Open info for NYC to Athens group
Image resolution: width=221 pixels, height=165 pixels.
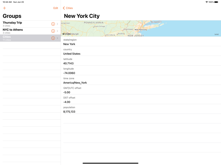click(53, 31)
